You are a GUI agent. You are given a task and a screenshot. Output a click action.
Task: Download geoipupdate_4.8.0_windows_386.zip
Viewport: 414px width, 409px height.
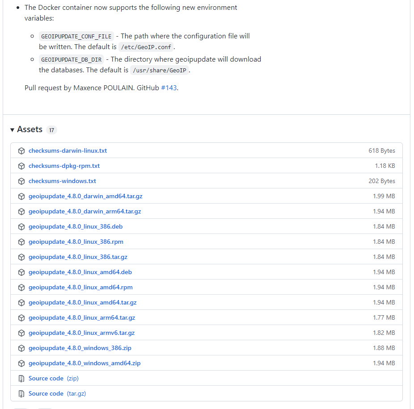click(80, 348)
